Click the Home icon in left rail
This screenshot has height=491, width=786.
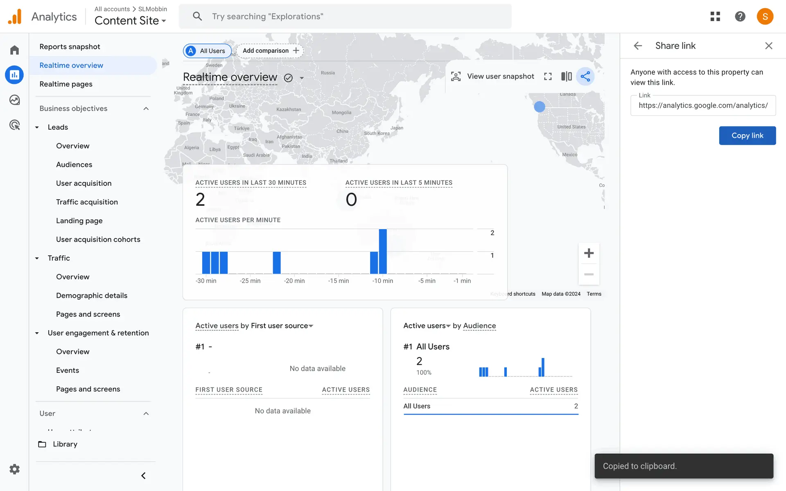(x=15, y=50)
